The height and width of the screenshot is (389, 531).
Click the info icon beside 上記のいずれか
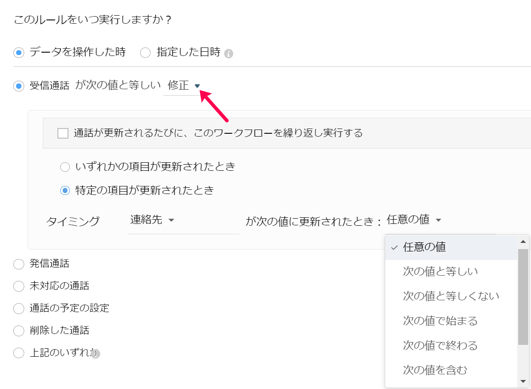coord(95,353)
